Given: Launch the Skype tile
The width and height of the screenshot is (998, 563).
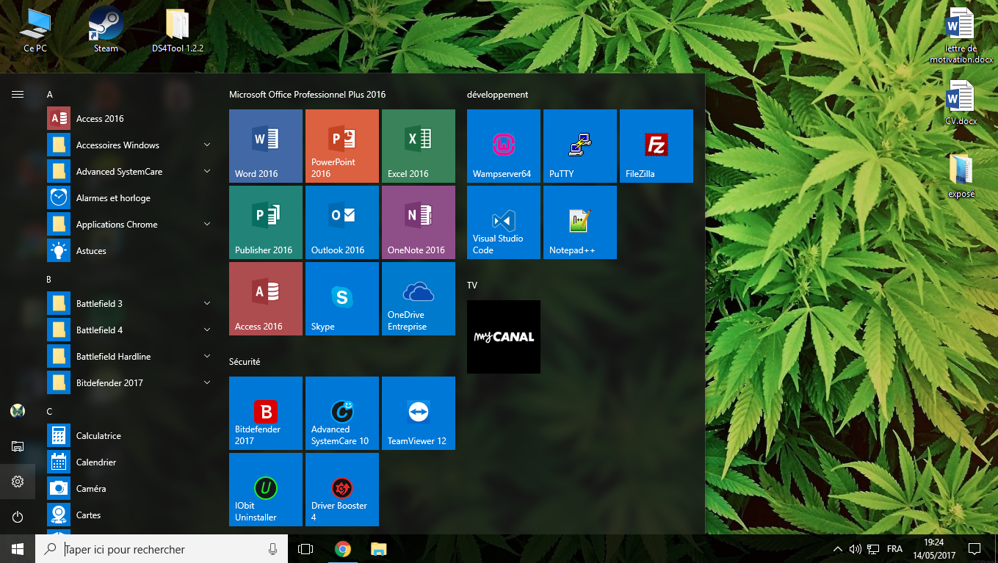Looking at the screenshot, I should tap(342, 299).
